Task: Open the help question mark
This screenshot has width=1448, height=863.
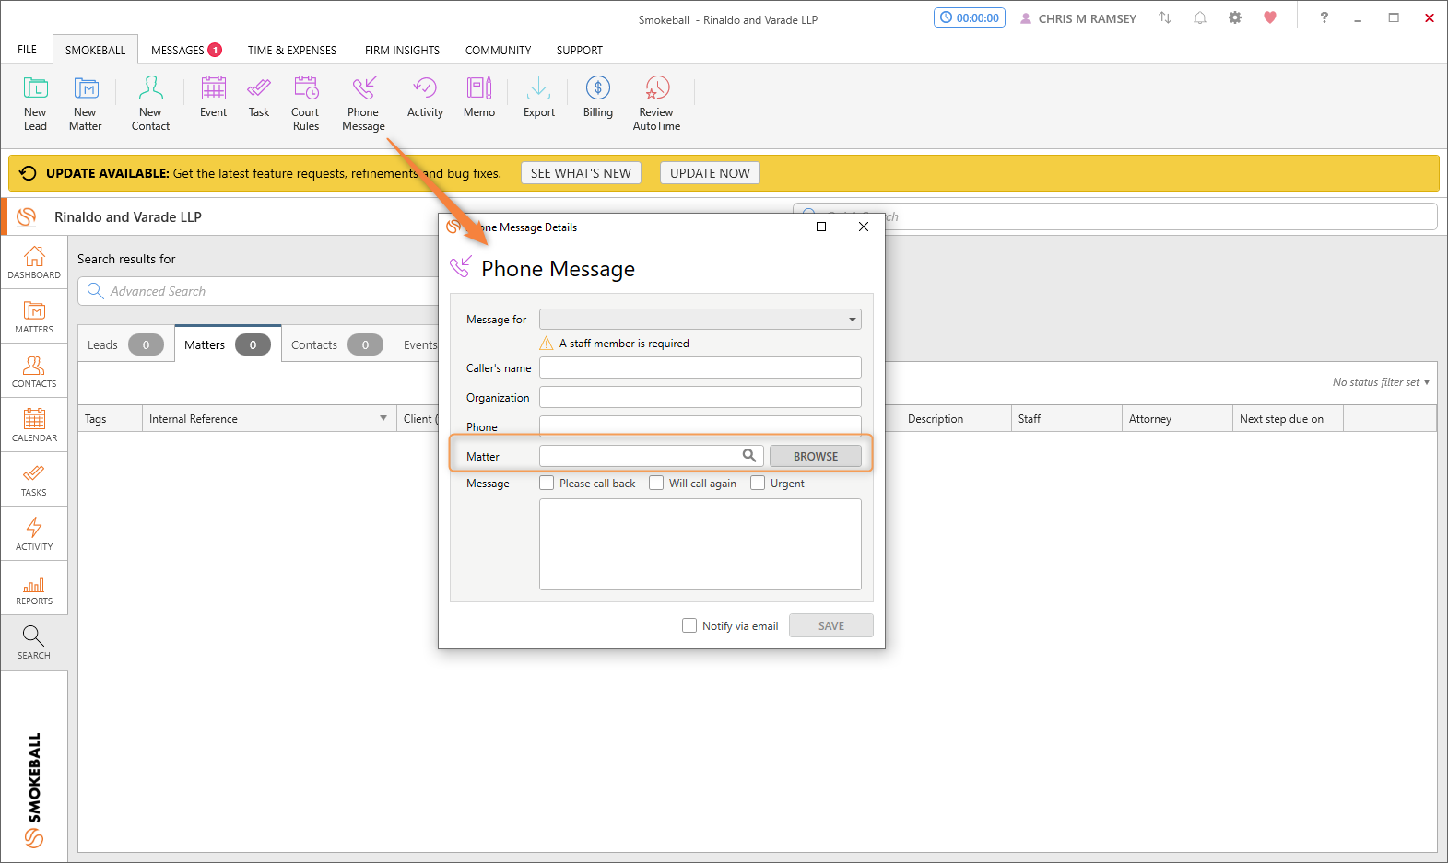Action: [1324, 17]
